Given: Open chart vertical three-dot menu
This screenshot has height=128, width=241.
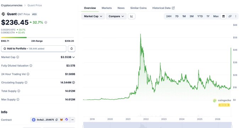Looking at the screenshot, I should [x=236, y=16].
